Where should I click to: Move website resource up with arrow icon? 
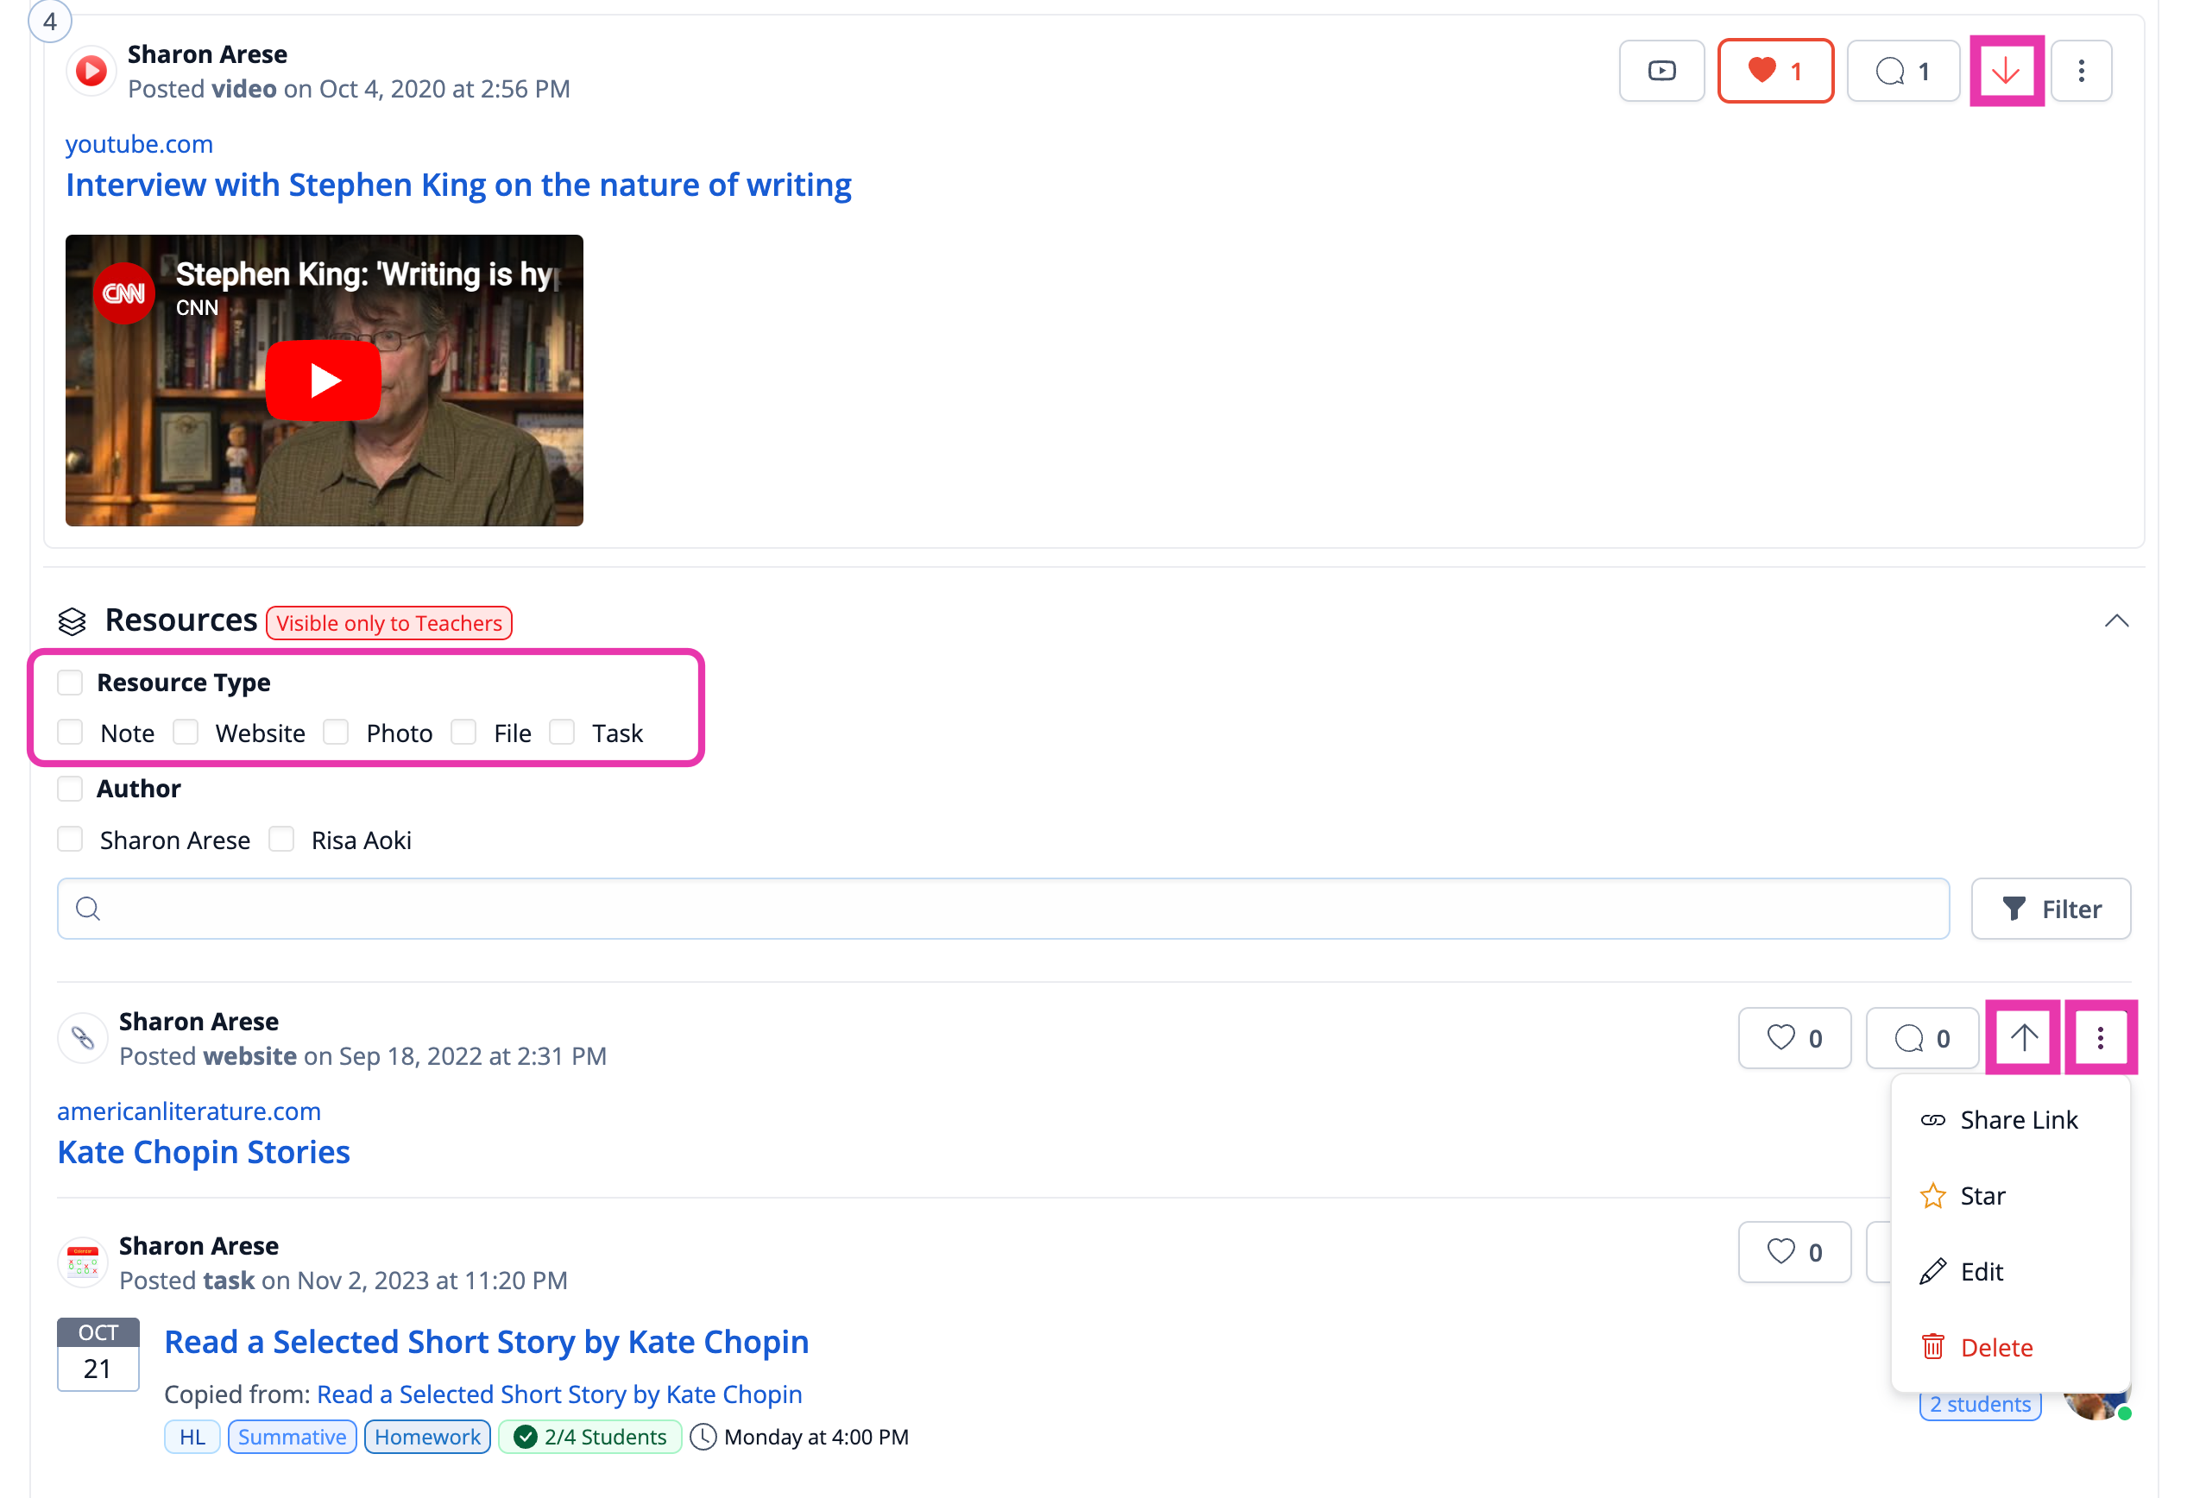[2023, 1038]
